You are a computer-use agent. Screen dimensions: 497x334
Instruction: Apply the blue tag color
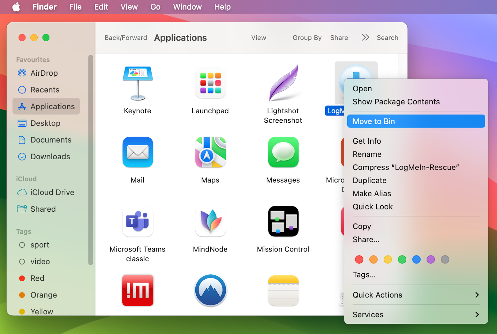(x=416, y=260)
